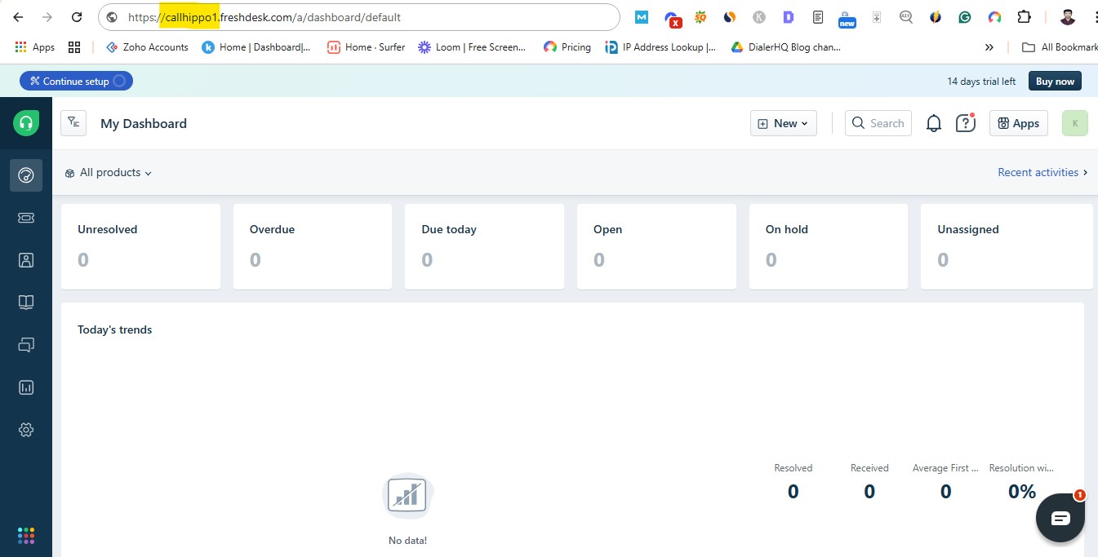This screenshot has width=1098, height=557.
Task: Open Solutions via the book icon
Action: (x=26, y=303)
